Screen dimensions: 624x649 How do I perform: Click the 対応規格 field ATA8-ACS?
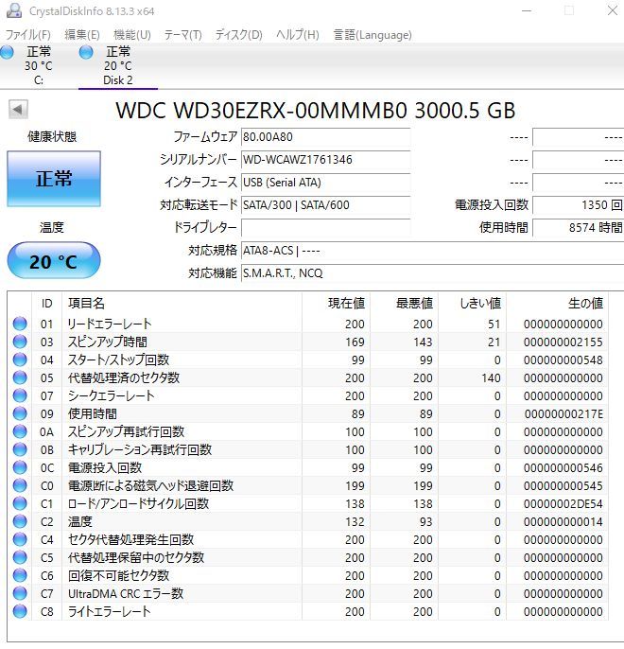coord(432,251)
